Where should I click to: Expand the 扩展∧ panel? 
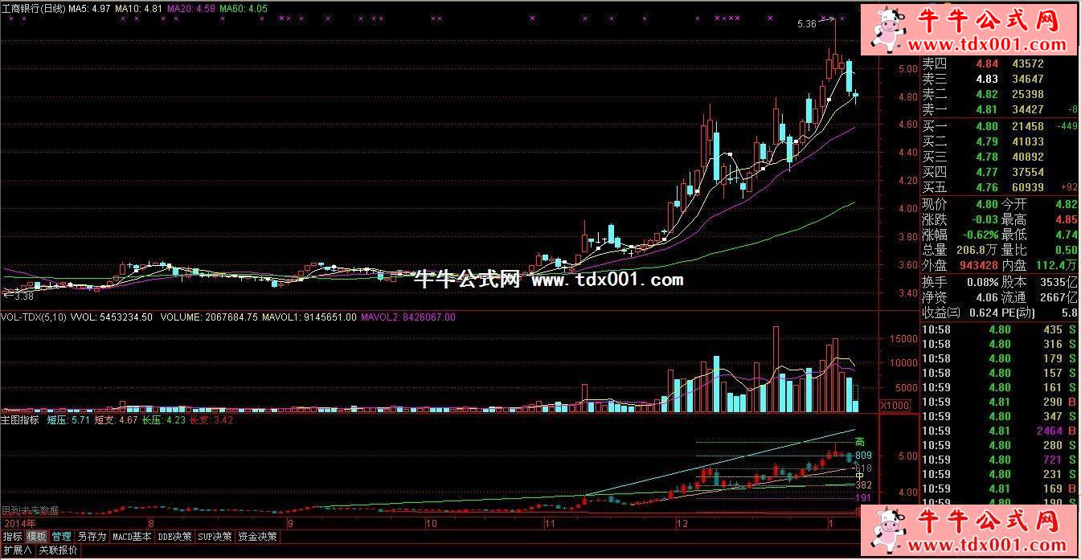(17, 550)
